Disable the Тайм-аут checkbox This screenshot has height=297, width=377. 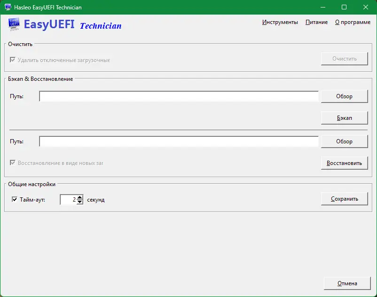[x=15, y=199]
